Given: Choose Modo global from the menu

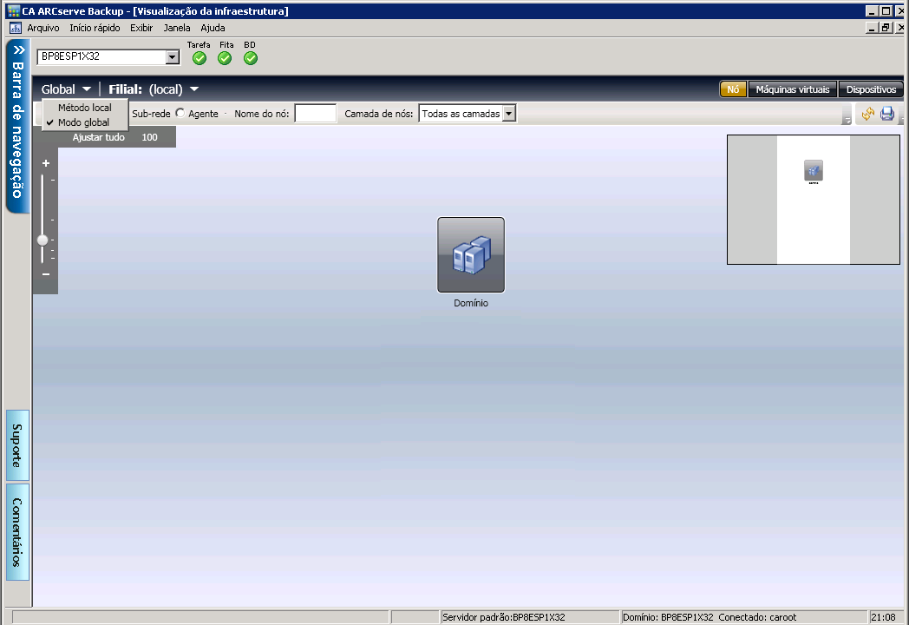Looking at the screenshot, I should 85,122.
